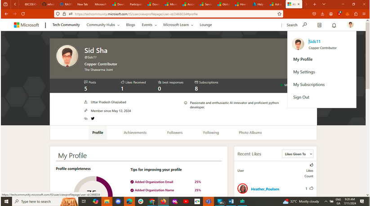The height and width of the screenshot is (206, 370).
Task: Open the list all tabs chevron
Action: click(x=324, y=4)
